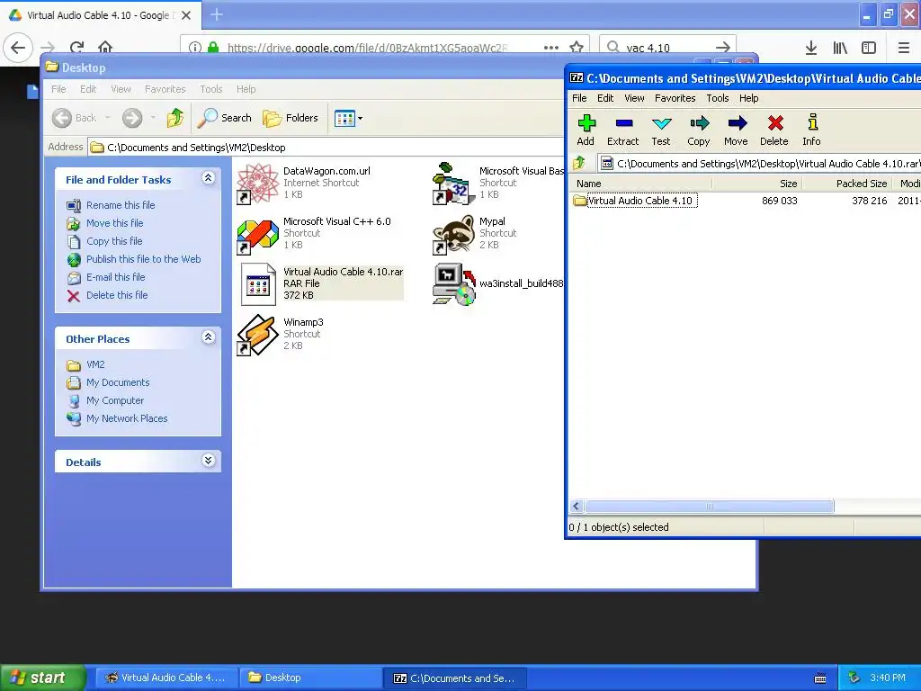921x691 pixels.
Task: Click the browser reload button
Action: pyautogui.click(x=76, y=48)
